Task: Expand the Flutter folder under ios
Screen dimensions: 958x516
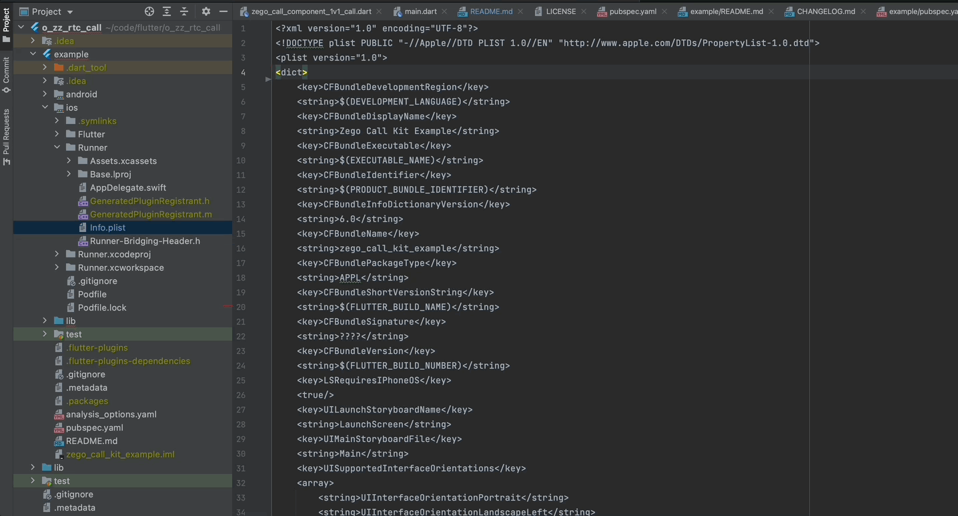Action: click(x=57, y=134)
